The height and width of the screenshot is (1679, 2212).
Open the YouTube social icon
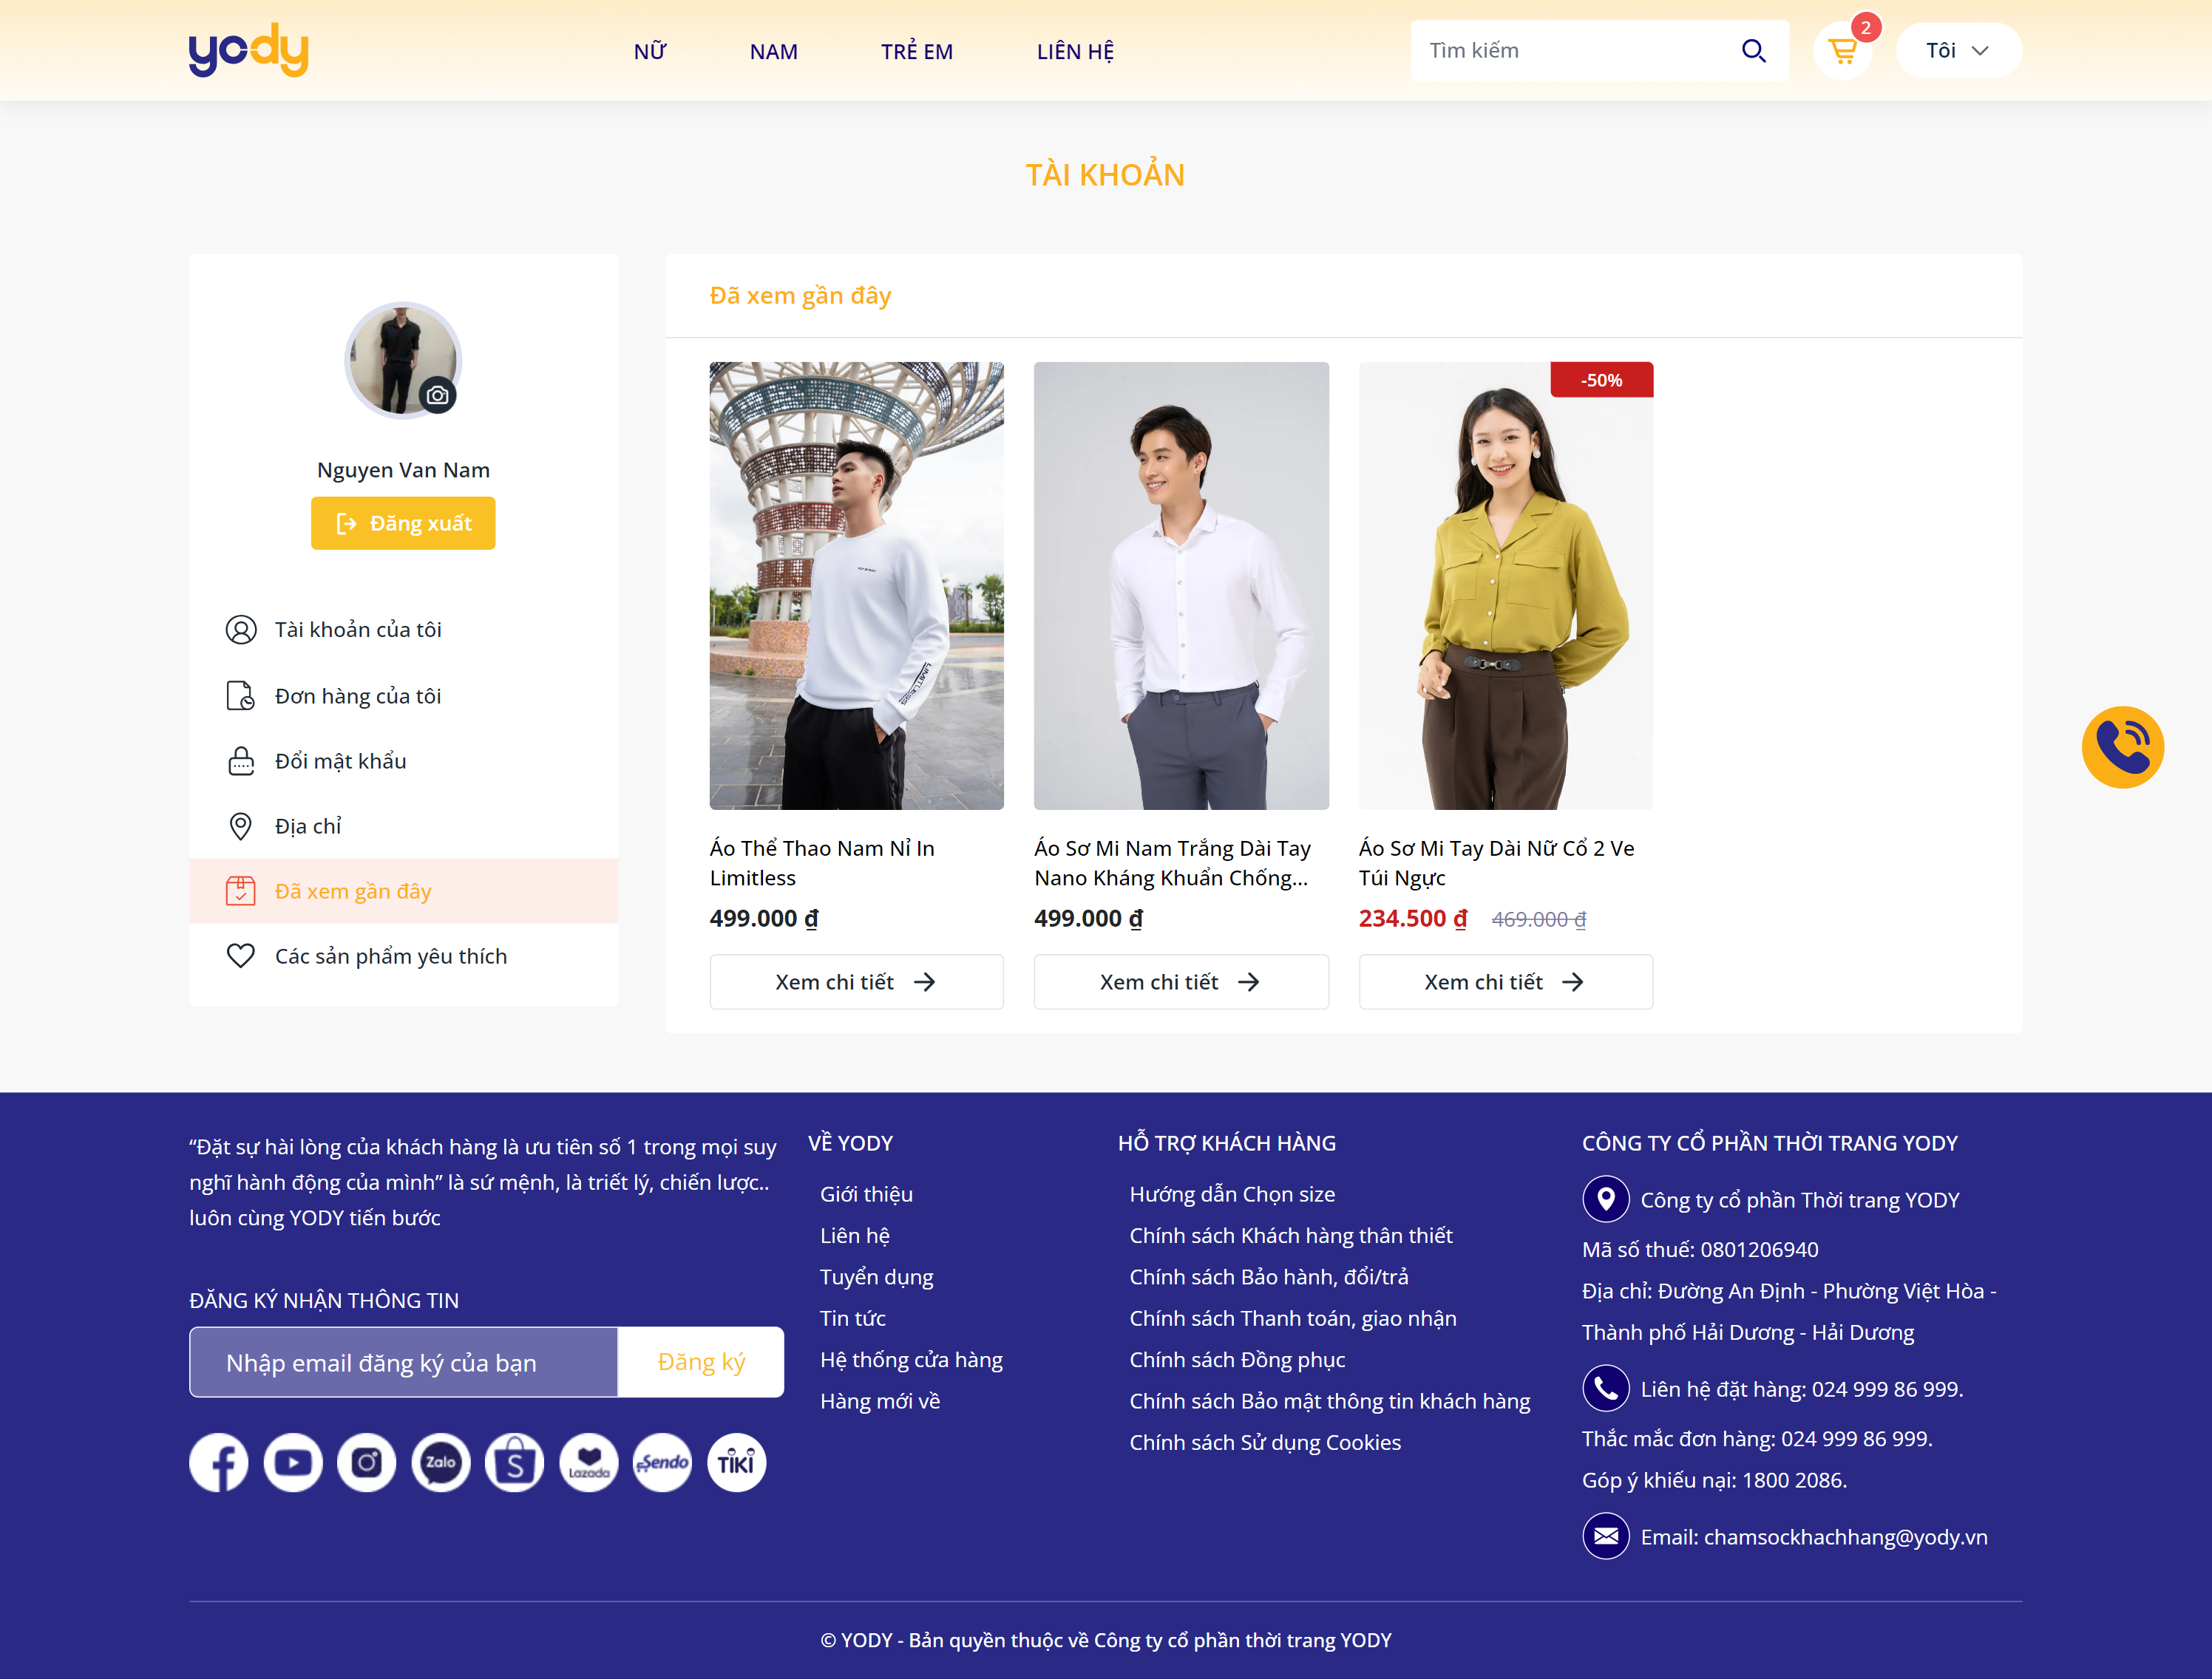pos(293,1463)
